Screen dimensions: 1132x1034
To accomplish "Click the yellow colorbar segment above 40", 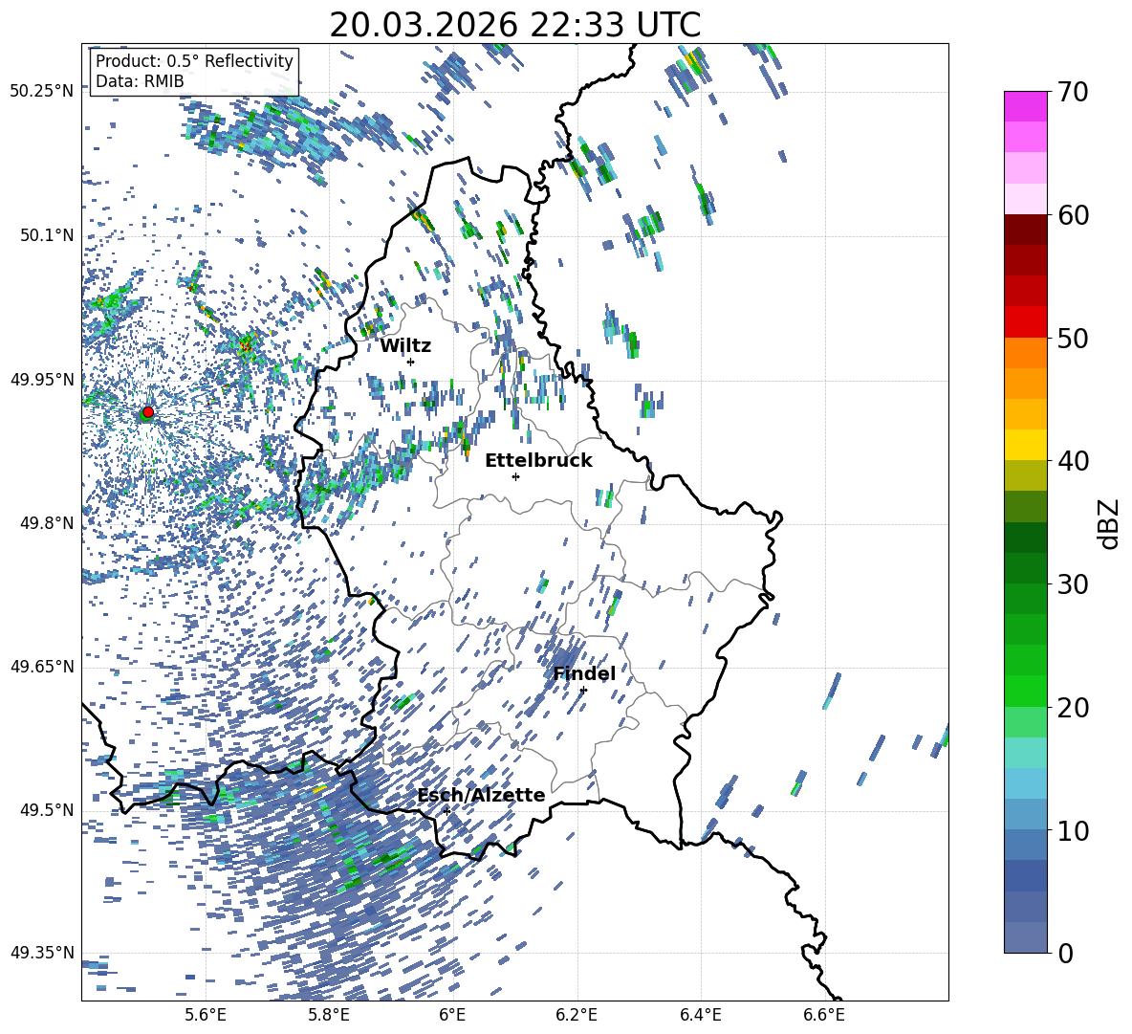I will click(x=1026, y=445).
